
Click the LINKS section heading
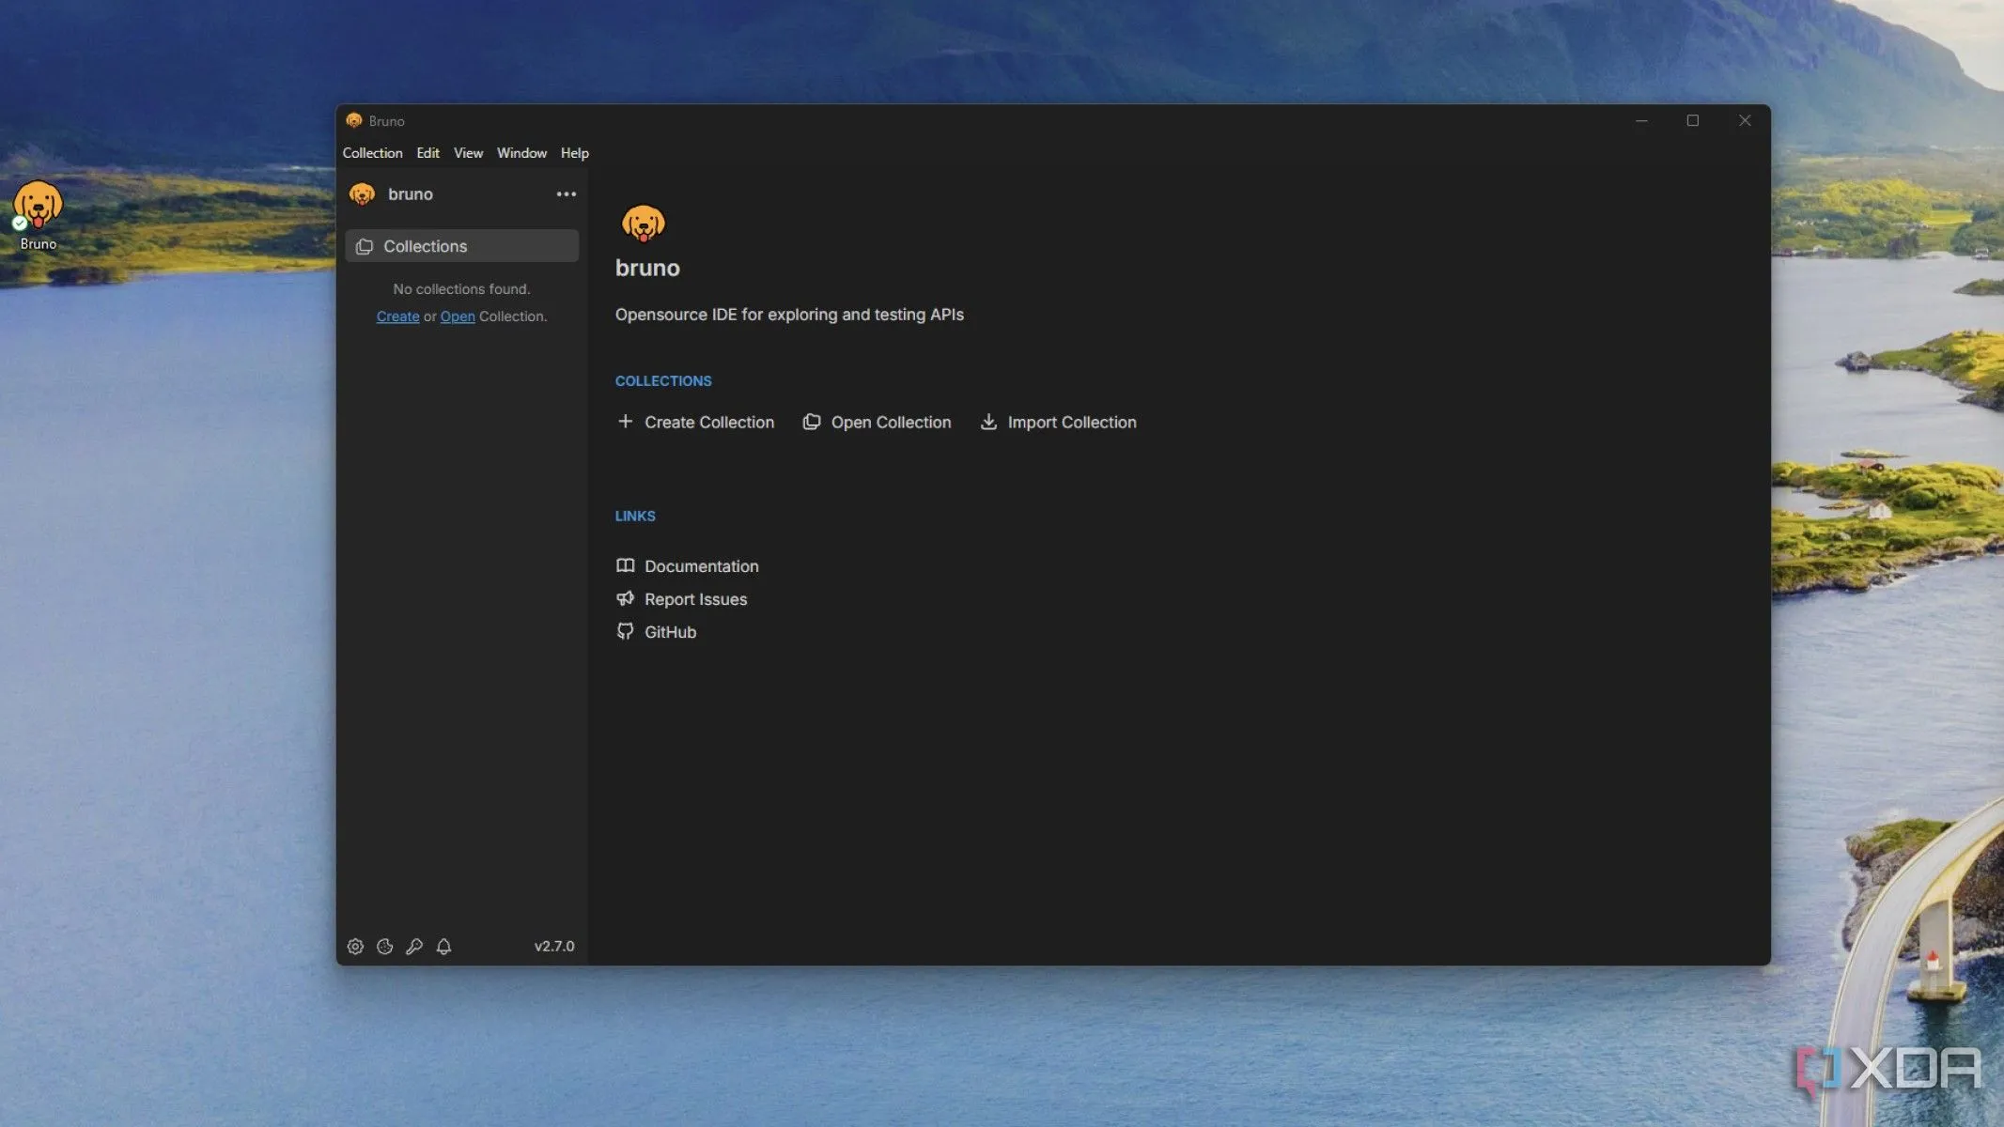[x=635, y=517]
